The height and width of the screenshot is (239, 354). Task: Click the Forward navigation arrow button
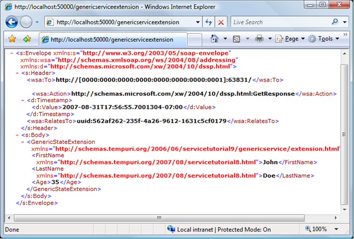(26, 22)
